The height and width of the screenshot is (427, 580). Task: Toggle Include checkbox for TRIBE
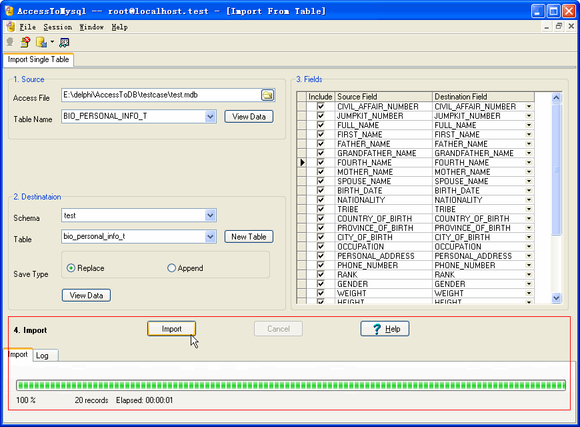[x=321, y=209]
